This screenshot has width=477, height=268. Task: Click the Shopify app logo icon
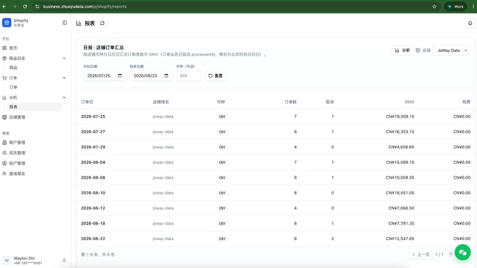7,23
